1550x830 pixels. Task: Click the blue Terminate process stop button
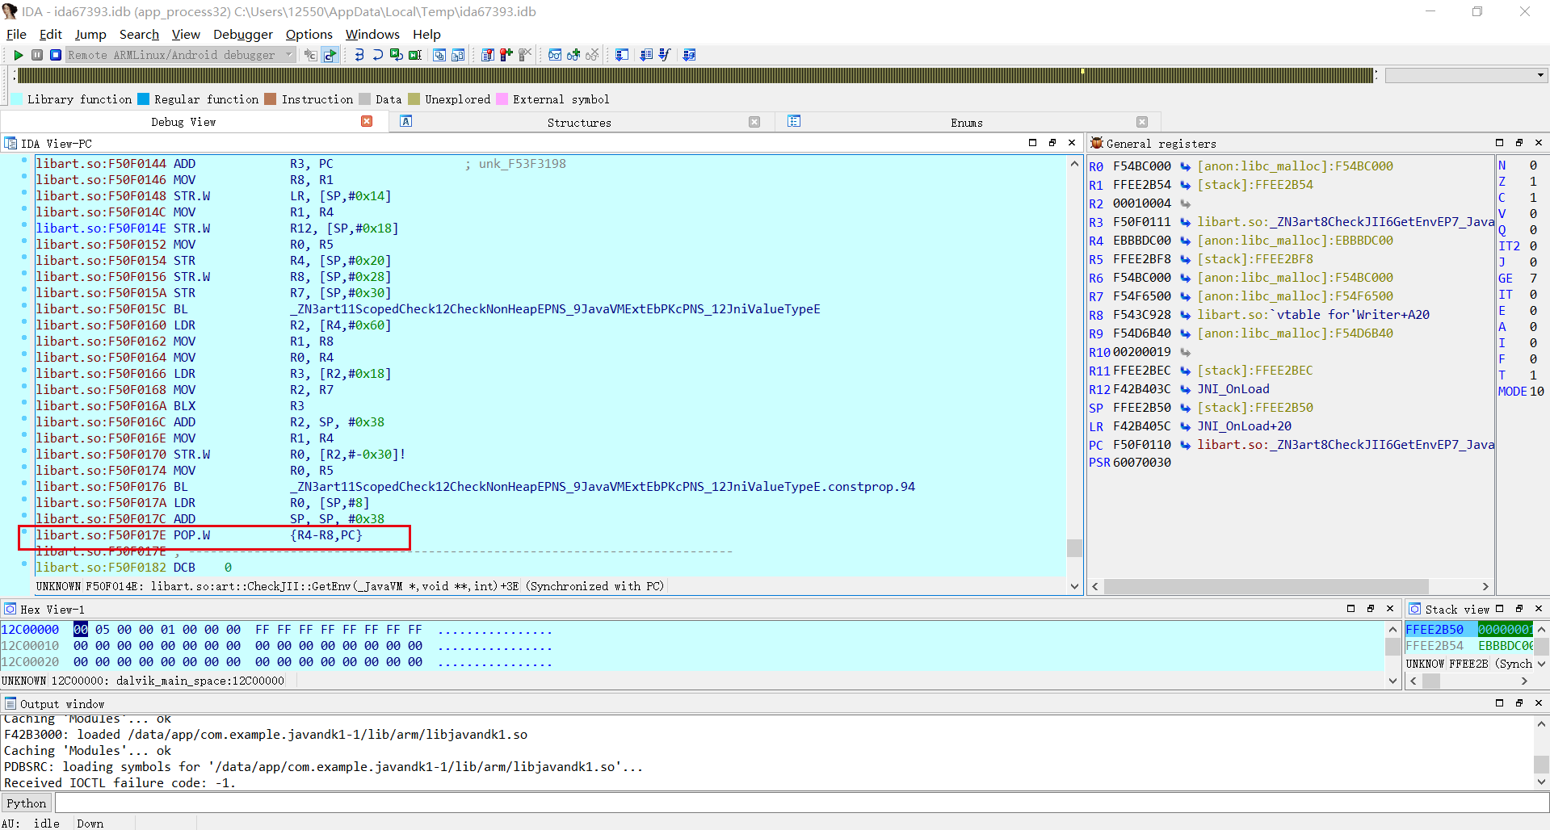(56, 55)
